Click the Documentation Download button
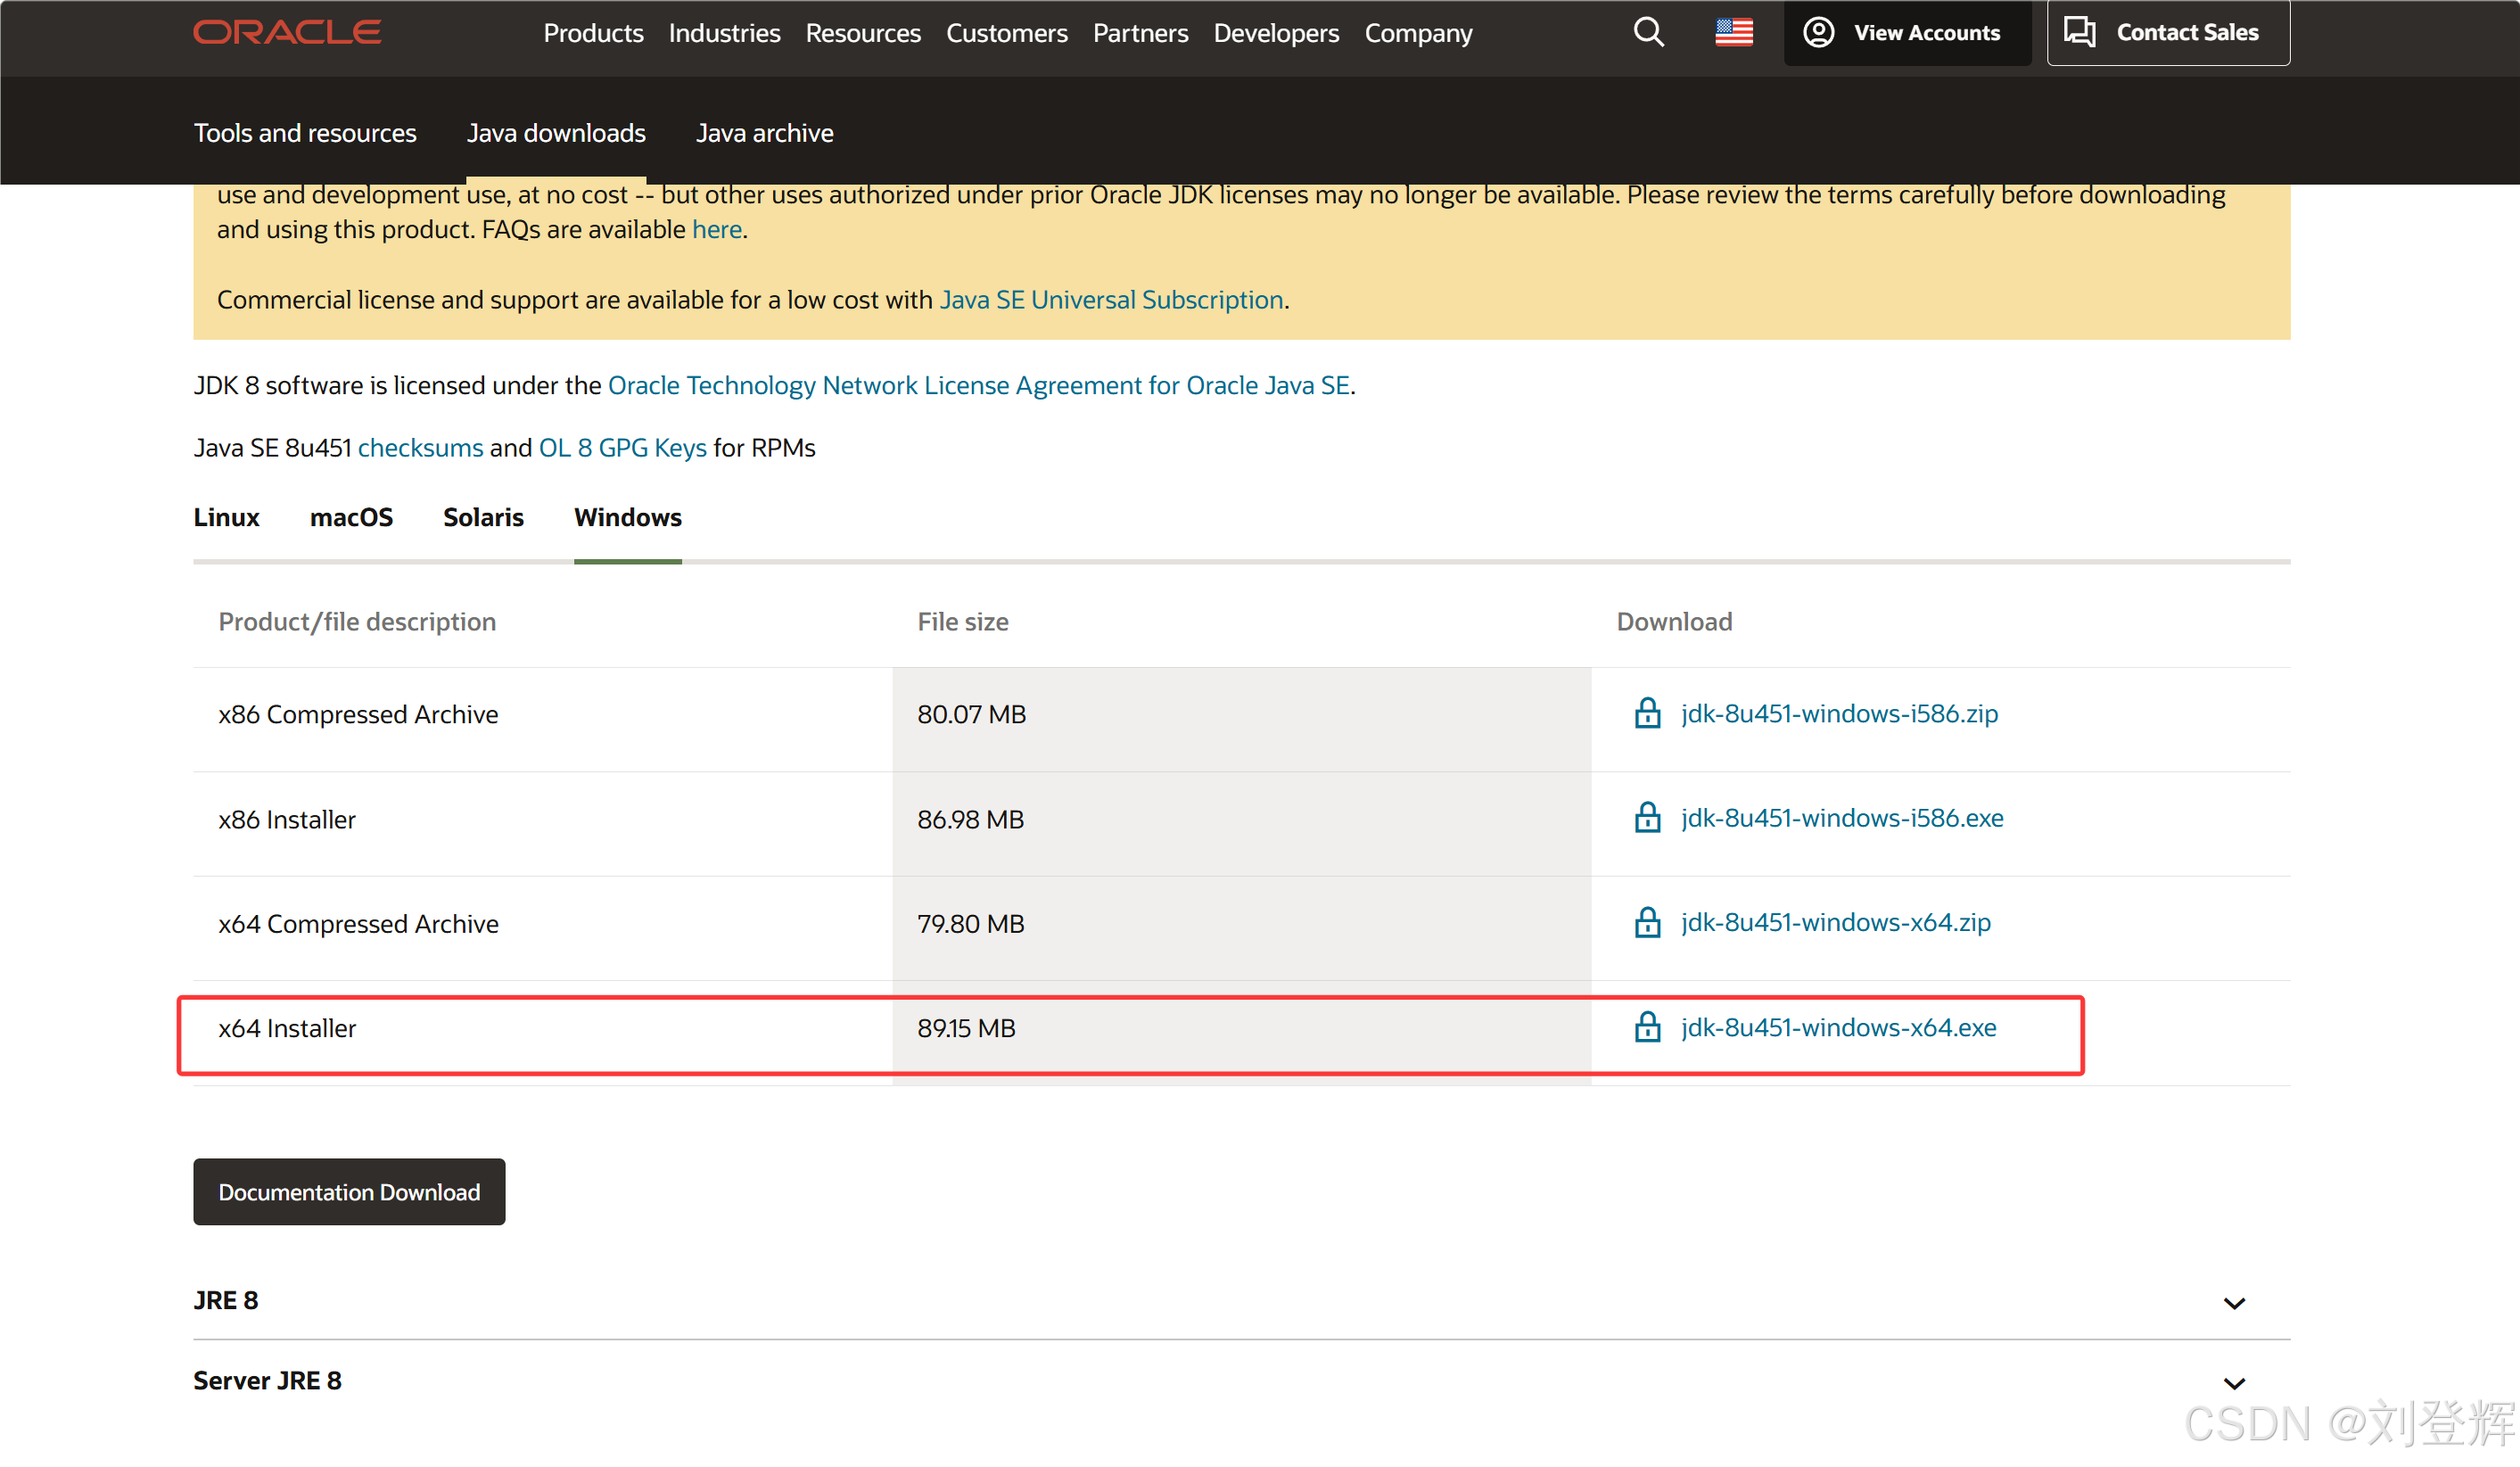 349,1191
